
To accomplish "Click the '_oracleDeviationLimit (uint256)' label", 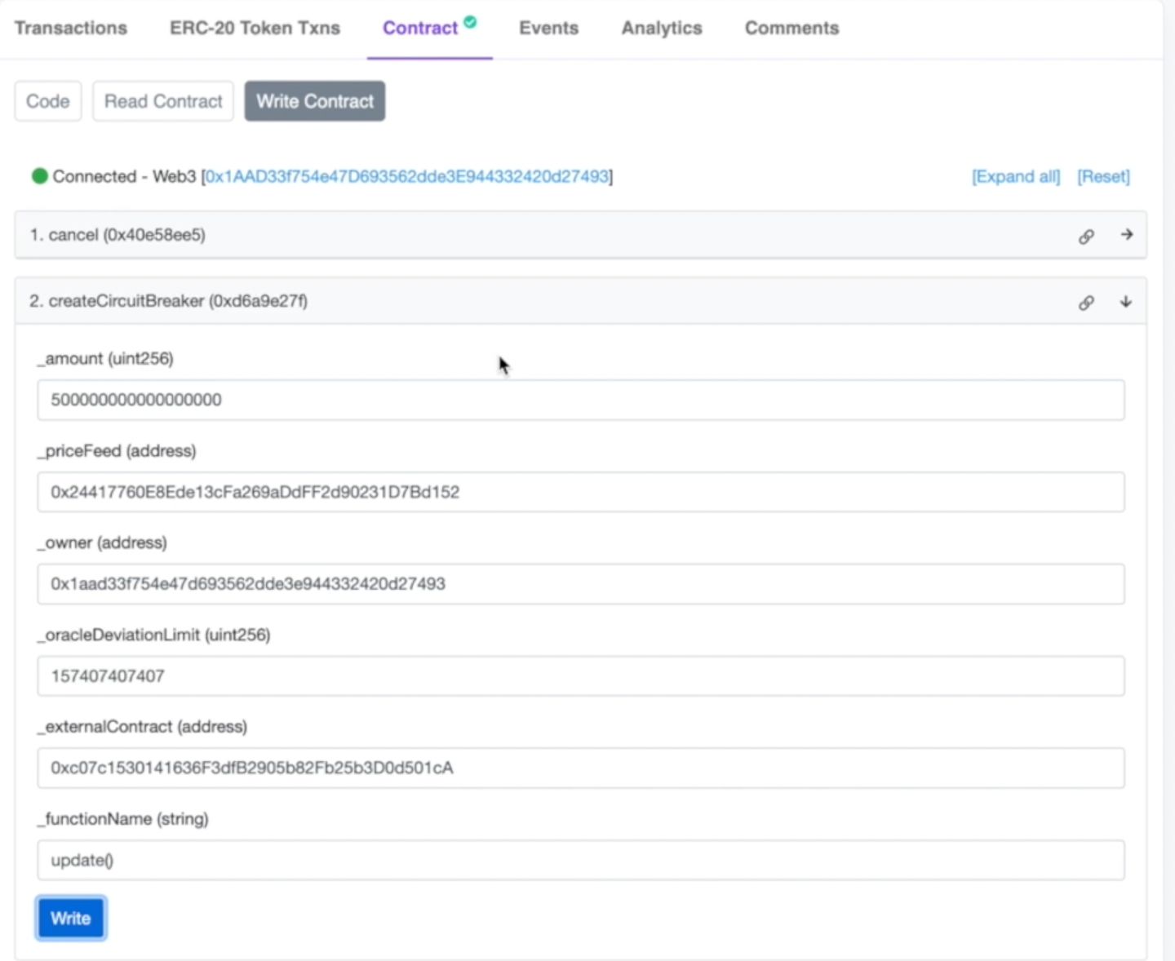I will 154,635.
